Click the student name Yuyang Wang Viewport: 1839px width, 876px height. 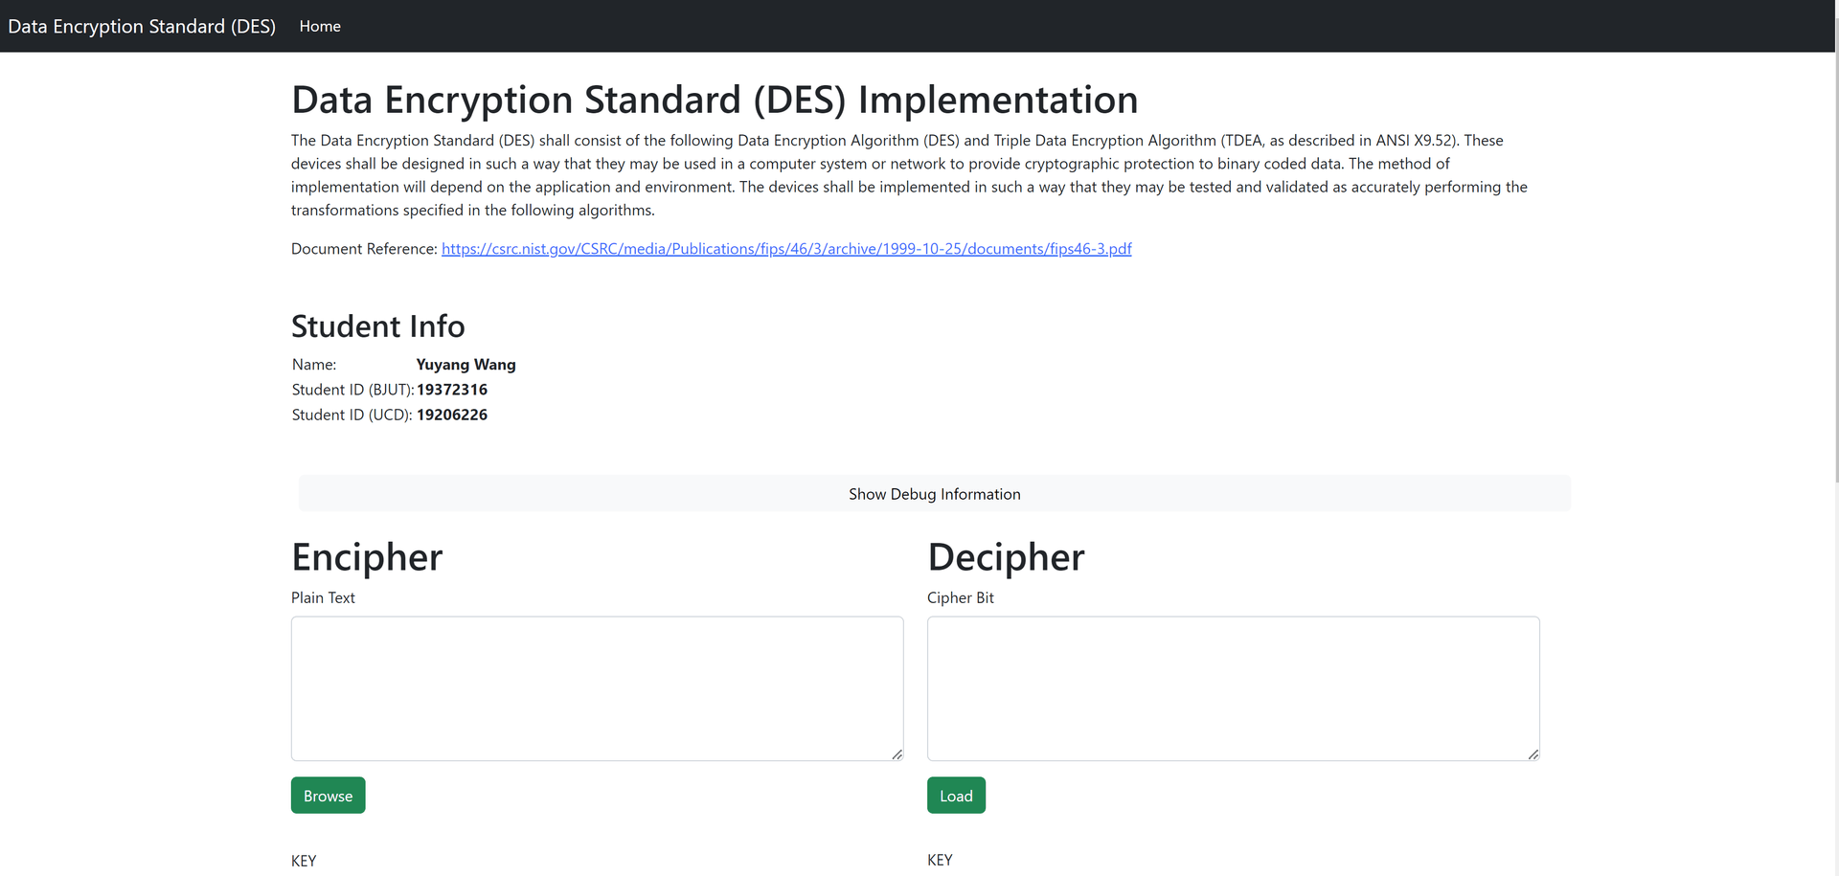(465, 365)
